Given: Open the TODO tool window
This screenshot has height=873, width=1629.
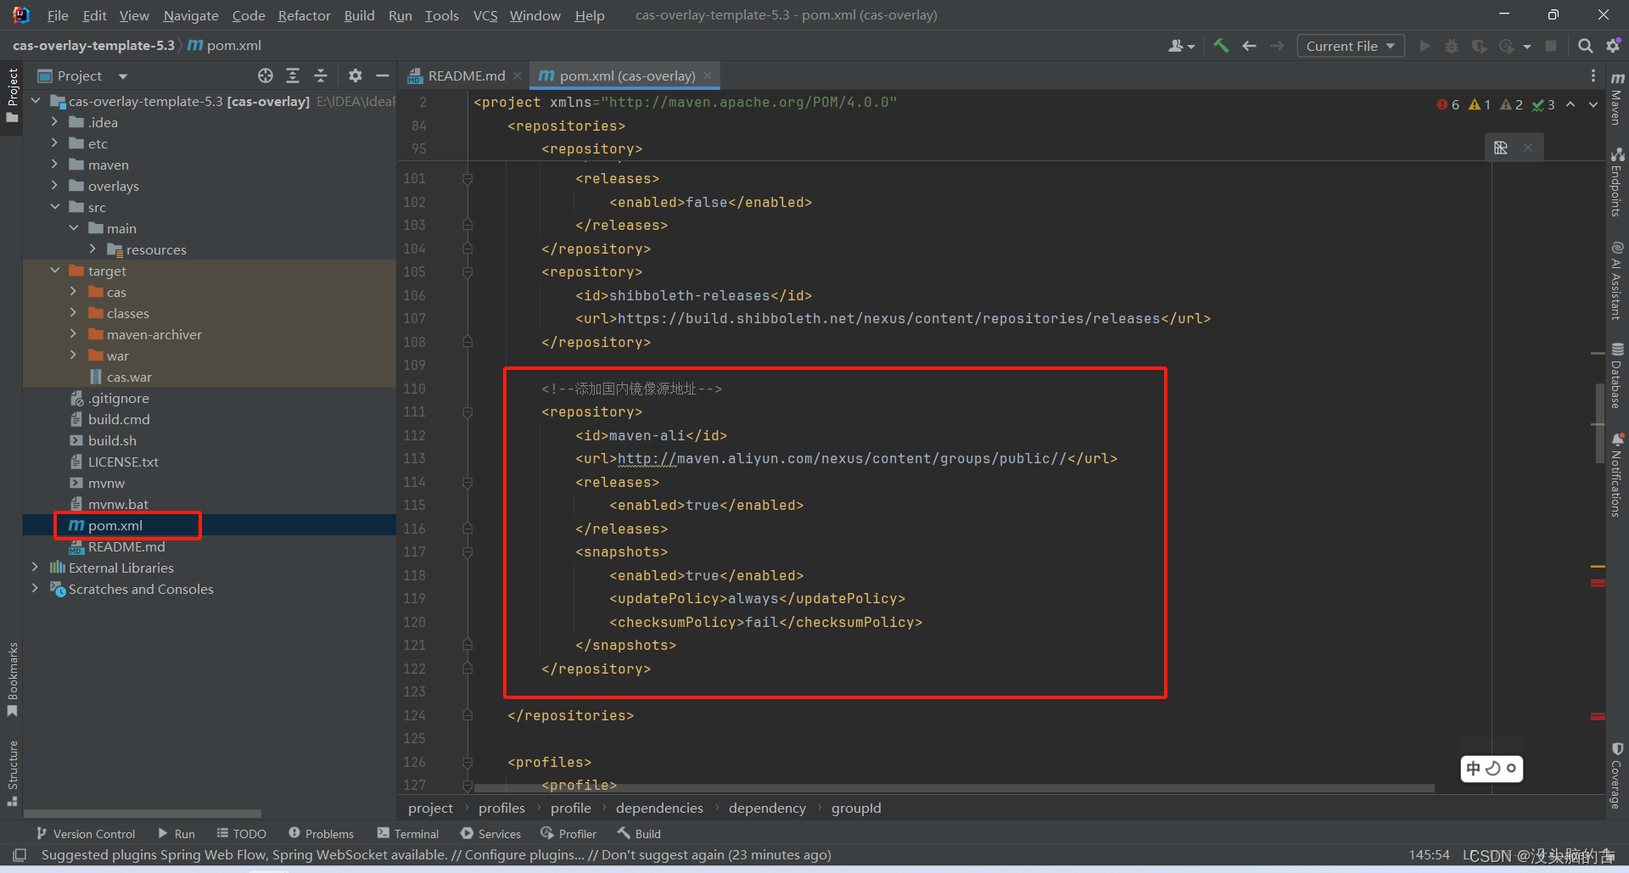Looking at the screenshot, I should pos(241,834).
